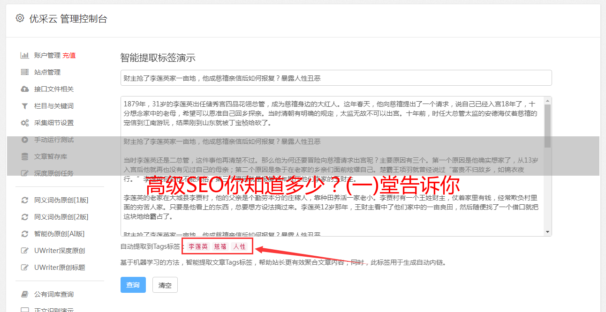606x312 pixels.
Task: Click the 清空 button
Action: coord(165,285)
